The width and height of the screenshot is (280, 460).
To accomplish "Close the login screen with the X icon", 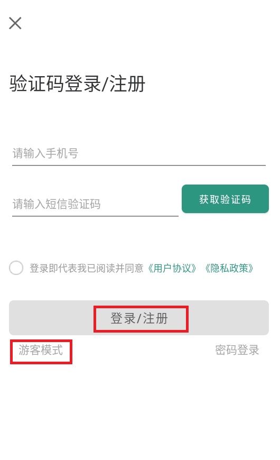I will point(15,23).
